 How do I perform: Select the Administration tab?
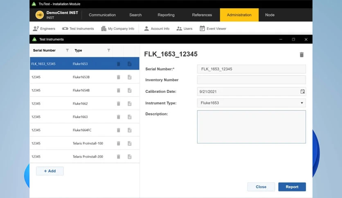point(239,15)
